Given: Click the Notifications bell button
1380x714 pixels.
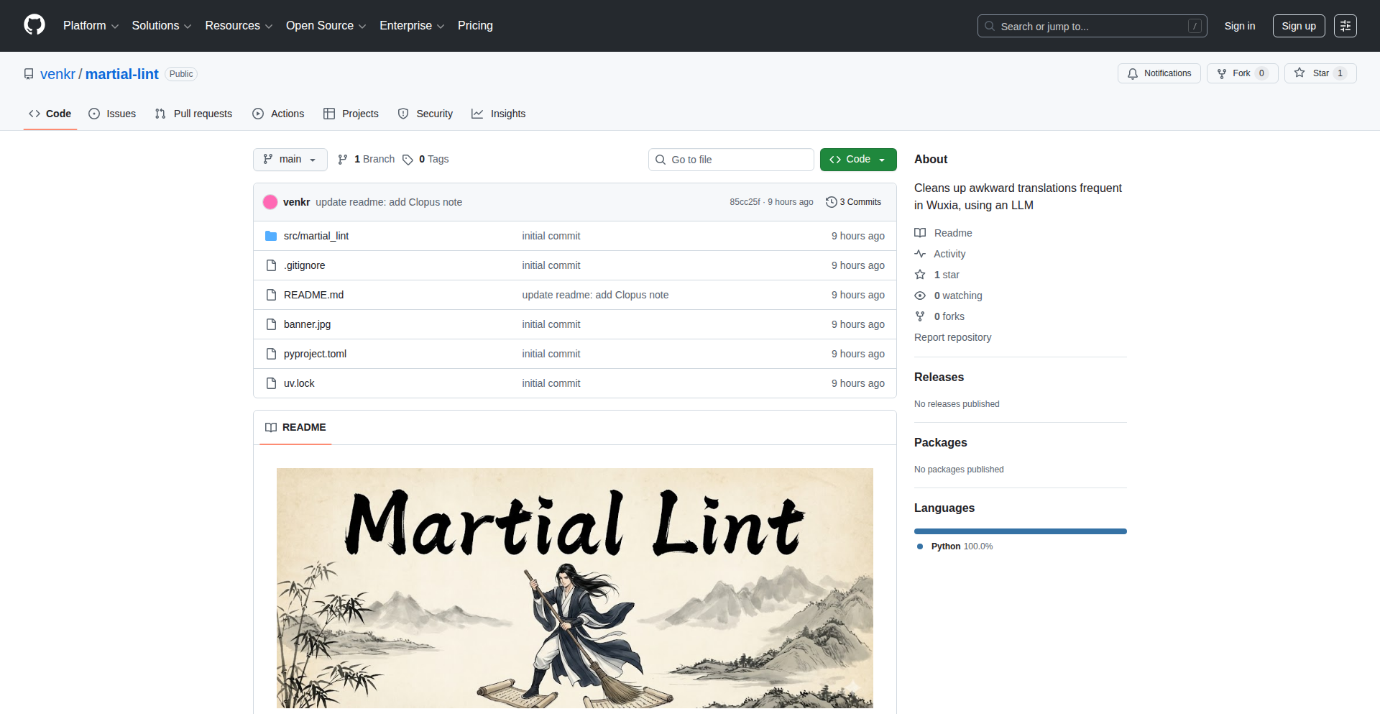Looking at the screenshot, I should [x=1159, y=73].
